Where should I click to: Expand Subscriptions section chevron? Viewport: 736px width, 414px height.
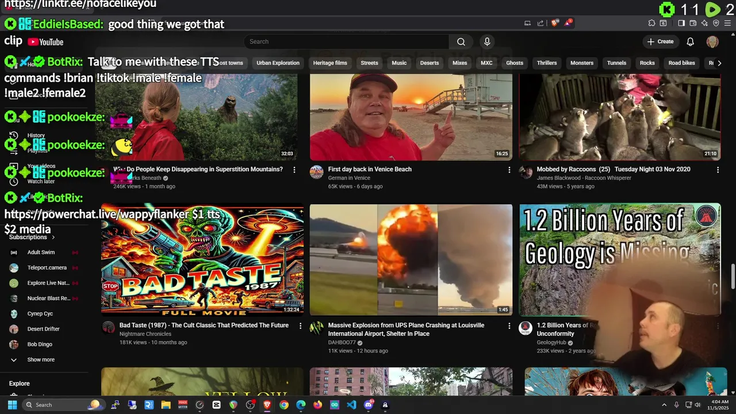(53, 237)
